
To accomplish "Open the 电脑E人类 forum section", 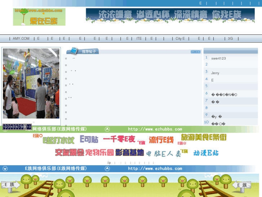I will (x=164, y=153).
